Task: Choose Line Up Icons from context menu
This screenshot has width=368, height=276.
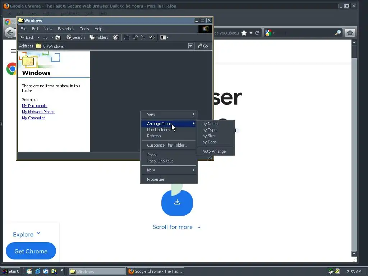Action: click(x=169, y=130)
